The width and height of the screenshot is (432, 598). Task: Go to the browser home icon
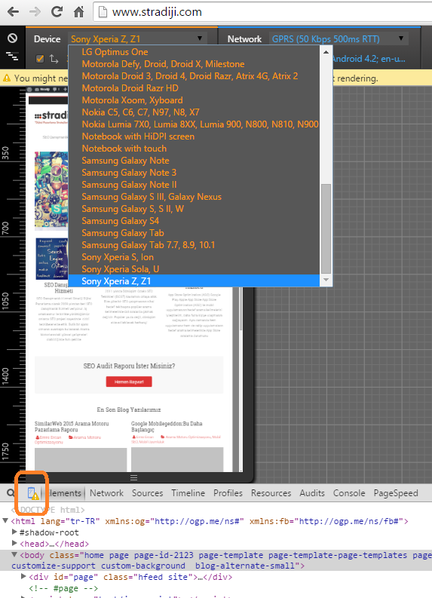78,12
